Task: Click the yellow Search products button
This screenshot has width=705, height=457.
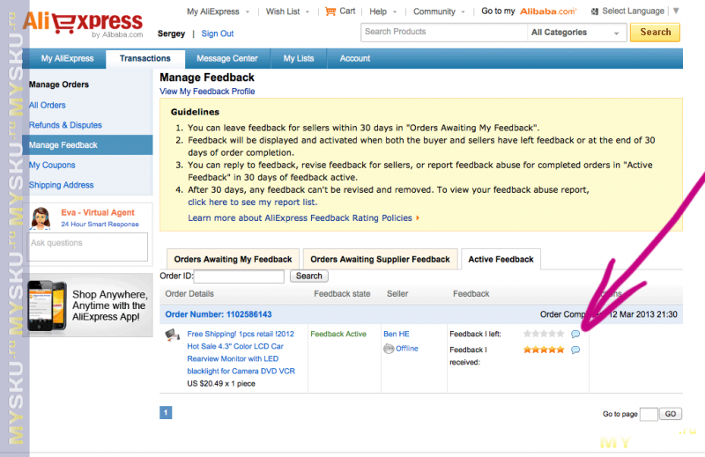Action: 655,33
